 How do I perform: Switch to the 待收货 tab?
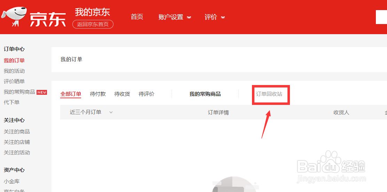pyautogui.click(x=122, y=94)
